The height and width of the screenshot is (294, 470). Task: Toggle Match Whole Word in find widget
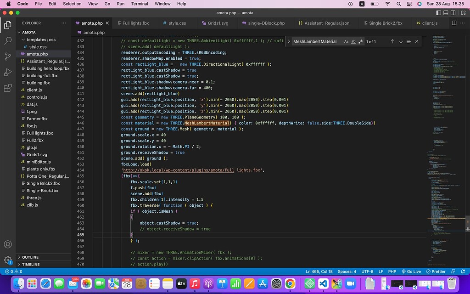point(353,41)
